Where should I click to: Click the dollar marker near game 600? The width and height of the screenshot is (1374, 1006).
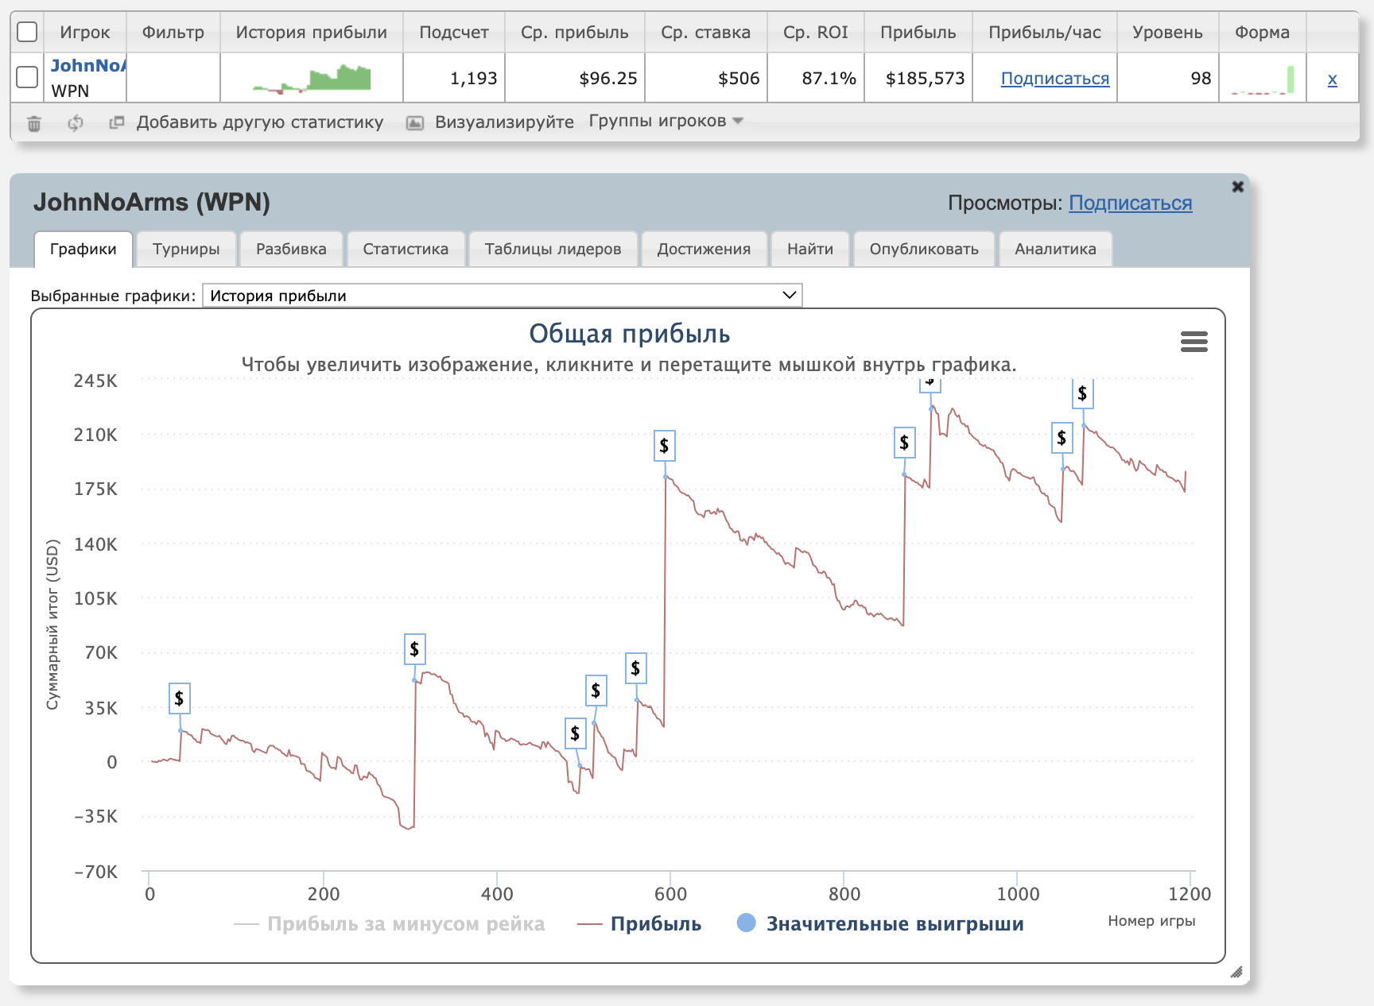click(x=664, y=446)
